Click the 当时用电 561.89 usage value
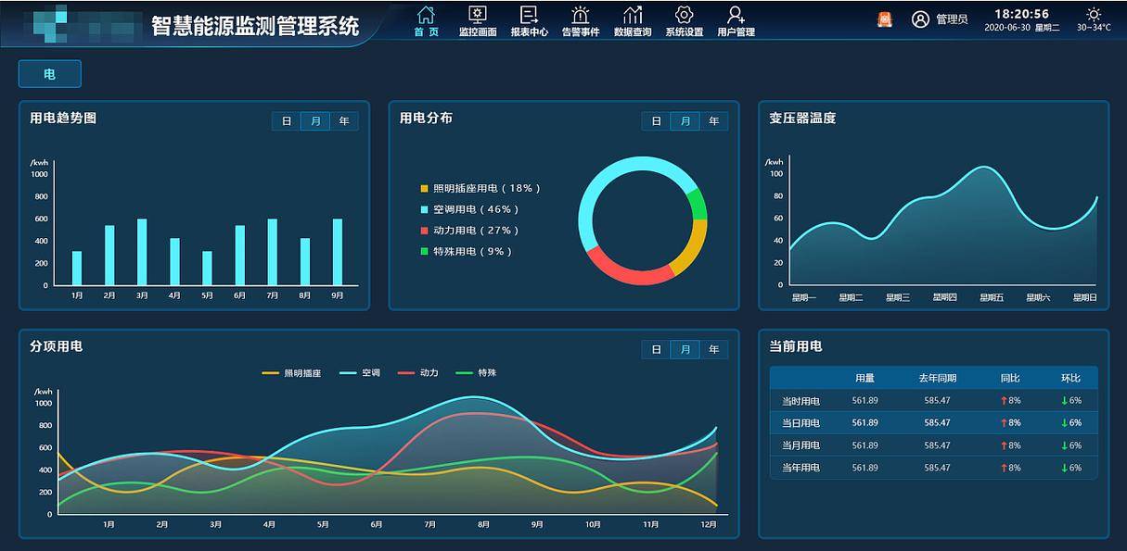 click(864, 400)
